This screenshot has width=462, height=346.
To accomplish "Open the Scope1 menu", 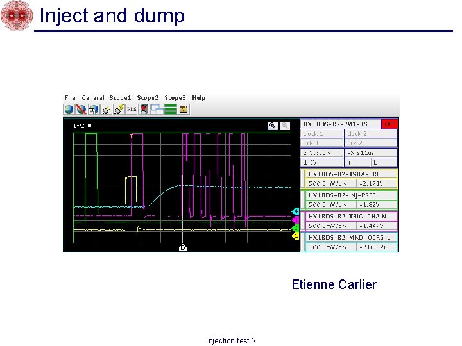I will click(120, 97).
